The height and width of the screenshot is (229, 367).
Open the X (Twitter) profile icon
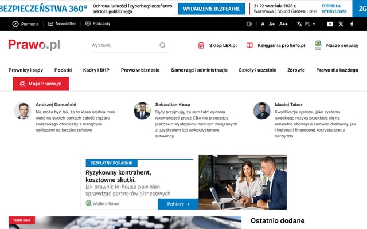(341, 24)
